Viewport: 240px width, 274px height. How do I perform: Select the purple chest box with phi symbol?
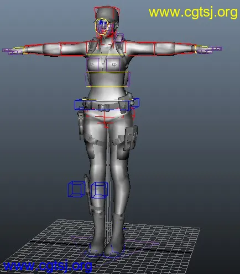tap(113, 65)
